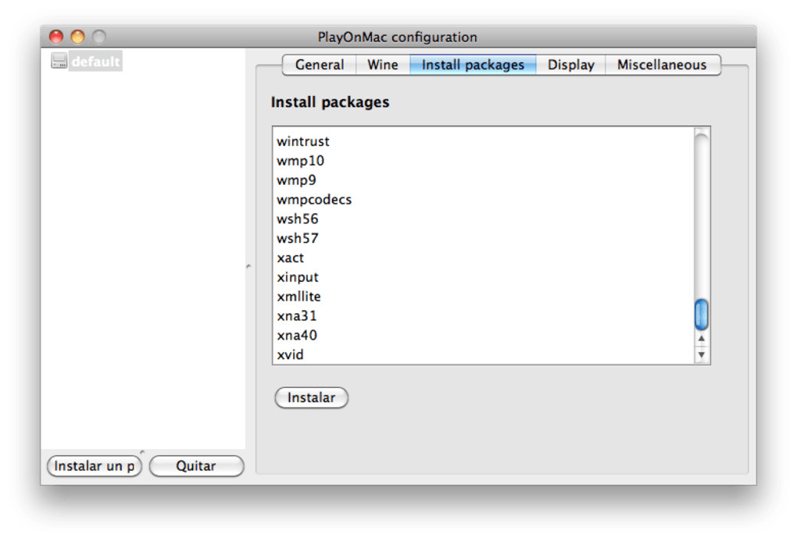This screenshot has height=541, width=797.
Task: Select xinput in the list
Action: pyautogui.click(x=298, y=277)
